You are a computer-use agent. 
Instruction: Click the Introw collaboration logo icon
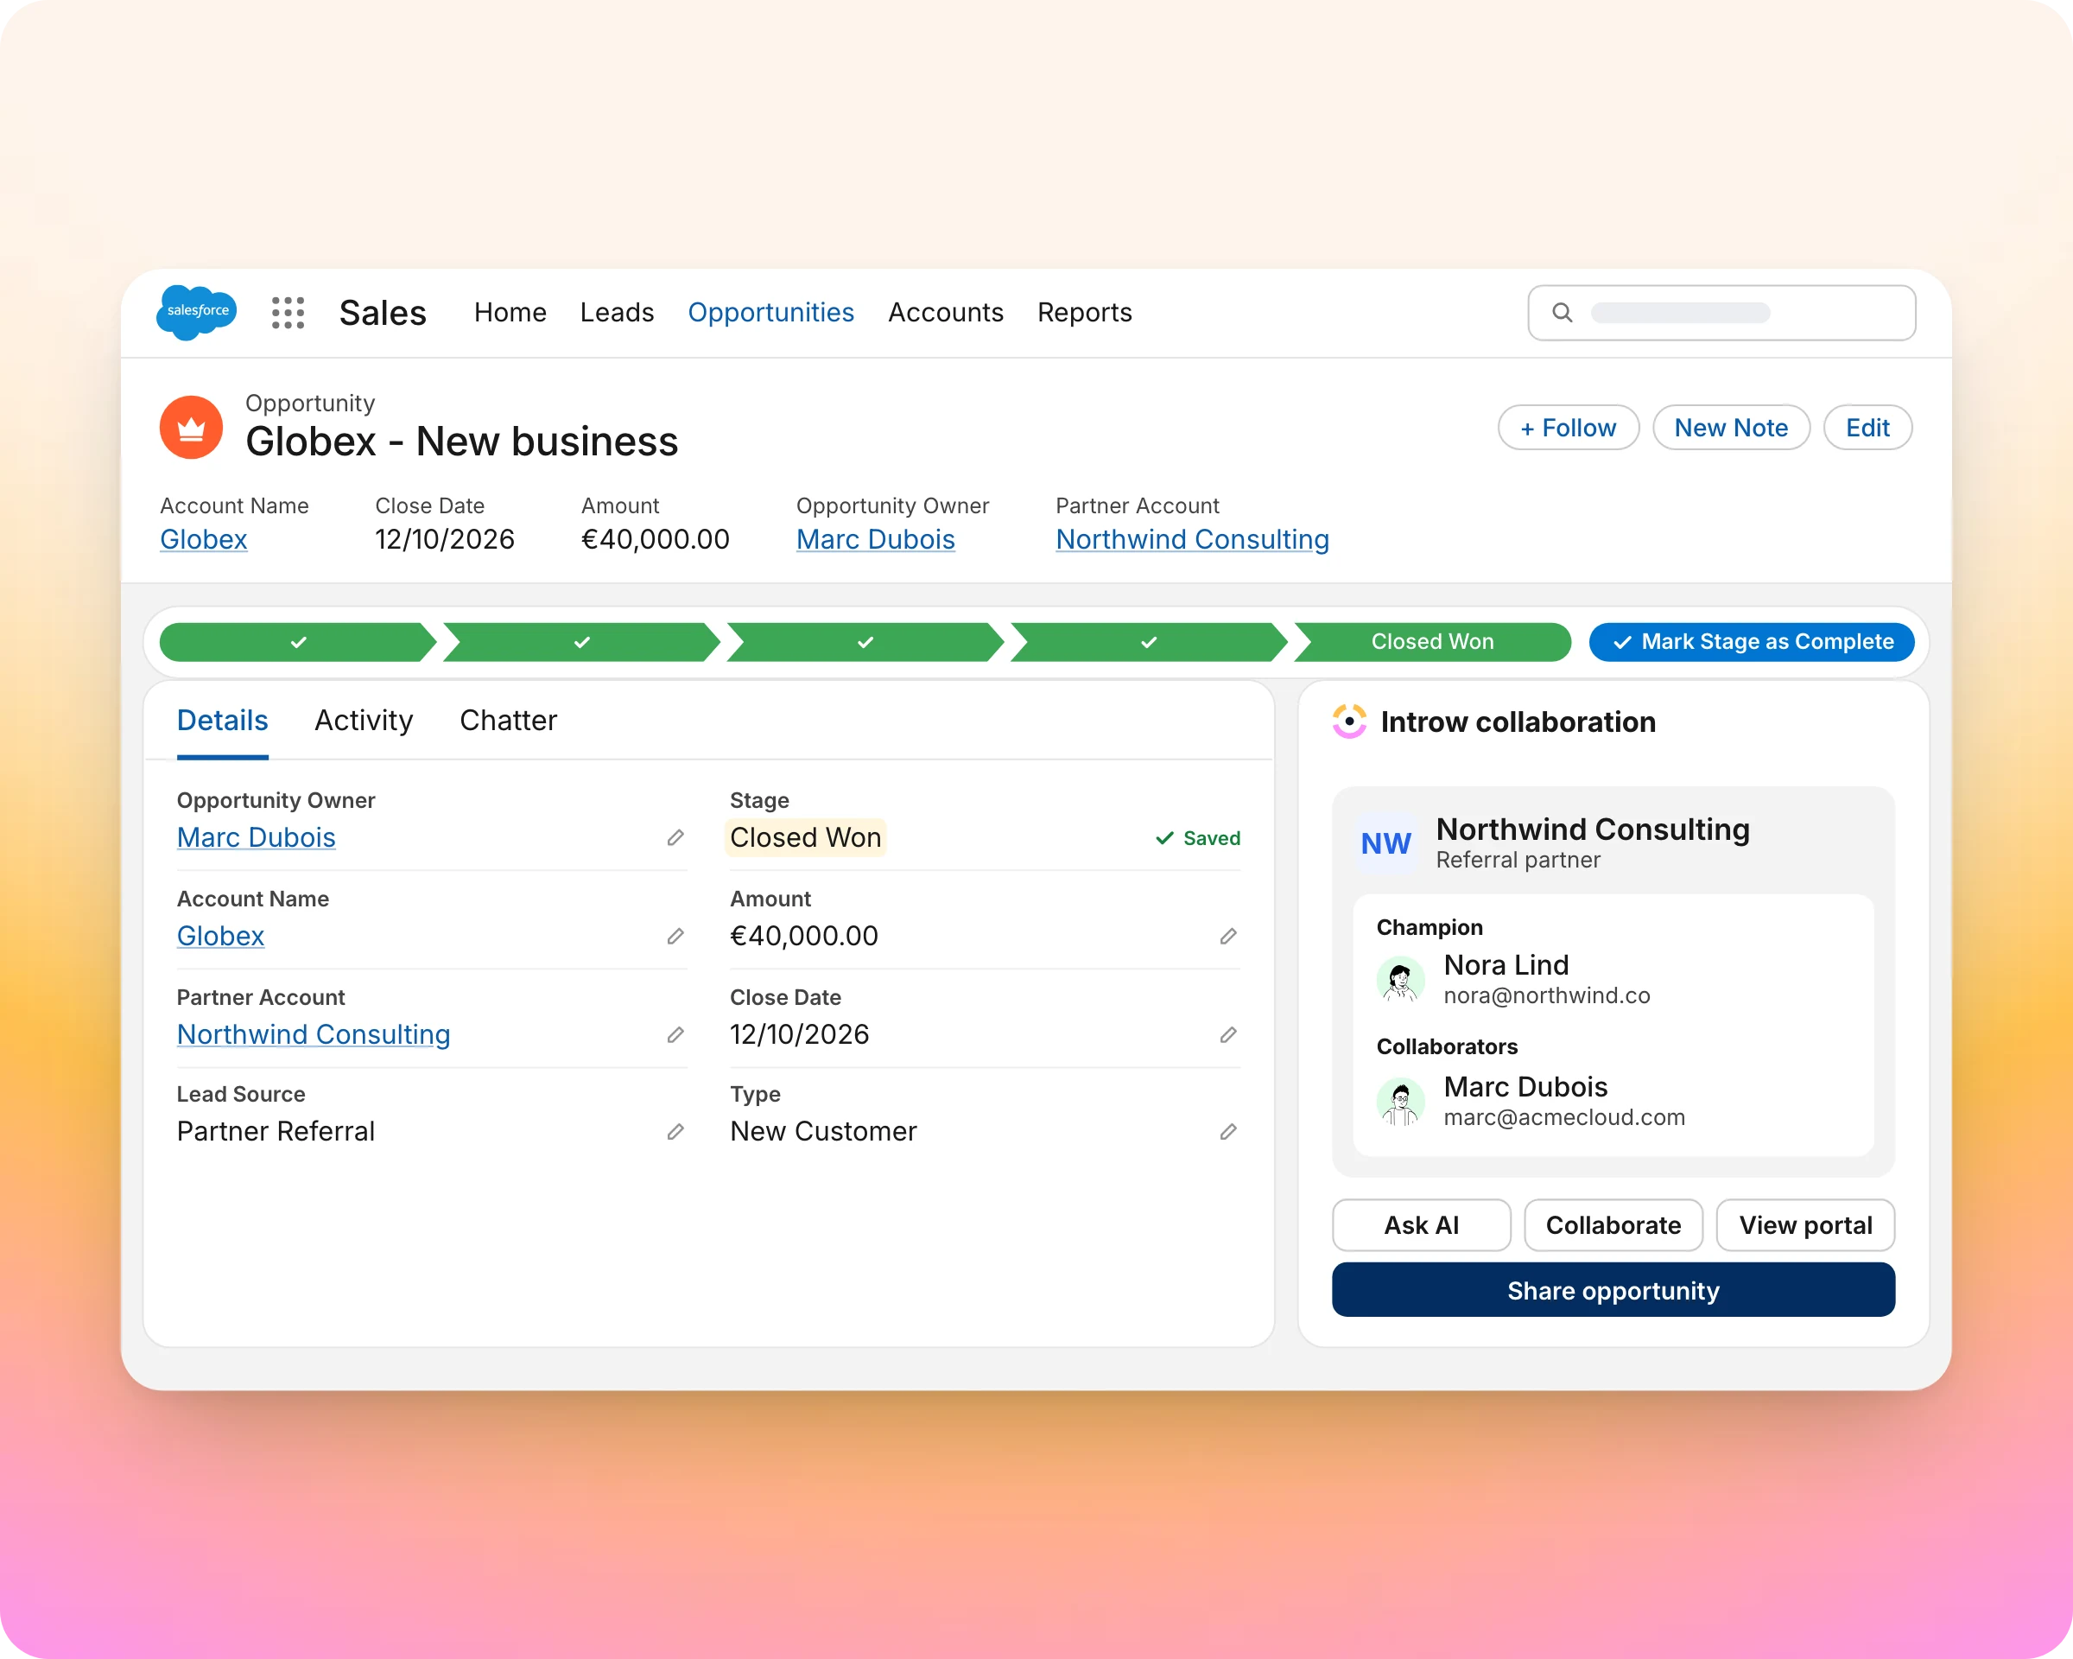[x=1349, y=721]
